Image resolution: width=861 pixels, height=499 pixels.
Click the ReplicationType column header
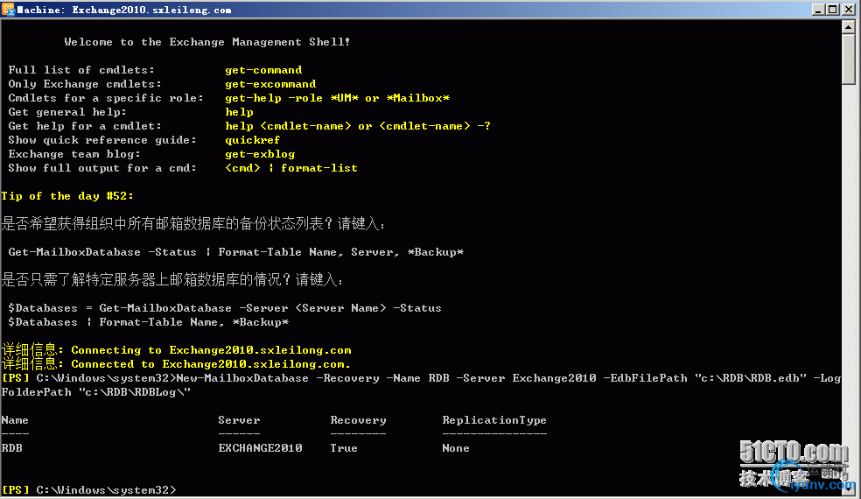click(x=494, y=420)
